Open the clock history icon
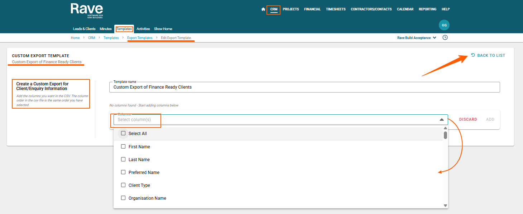Image resolution: width=523 pixels, height=214 pixels. tap(445, 38)
